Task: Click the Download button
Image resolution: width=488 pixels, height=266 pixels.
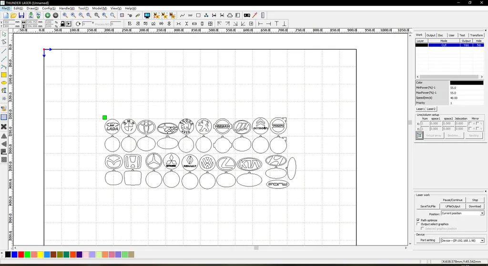Action: pyautogui.click(x=475, y=207)
